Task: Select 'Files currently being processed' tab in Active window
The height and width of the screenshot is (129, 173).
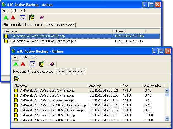Action: coord(23,25)
